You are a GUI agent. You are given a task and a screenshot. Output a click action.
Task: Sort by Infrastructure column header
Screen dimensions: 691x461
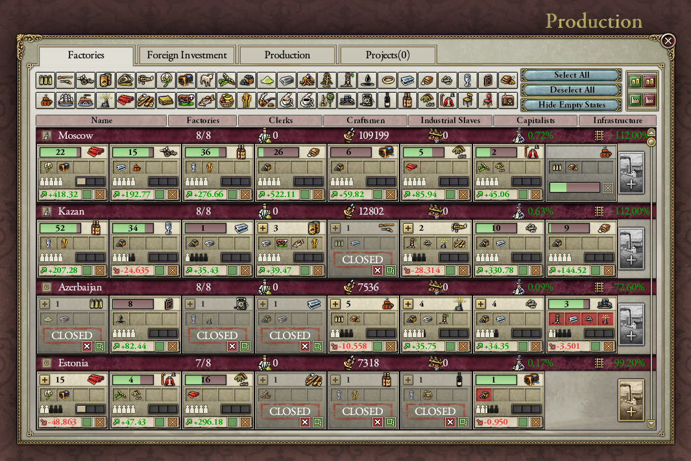click(618, 120)
